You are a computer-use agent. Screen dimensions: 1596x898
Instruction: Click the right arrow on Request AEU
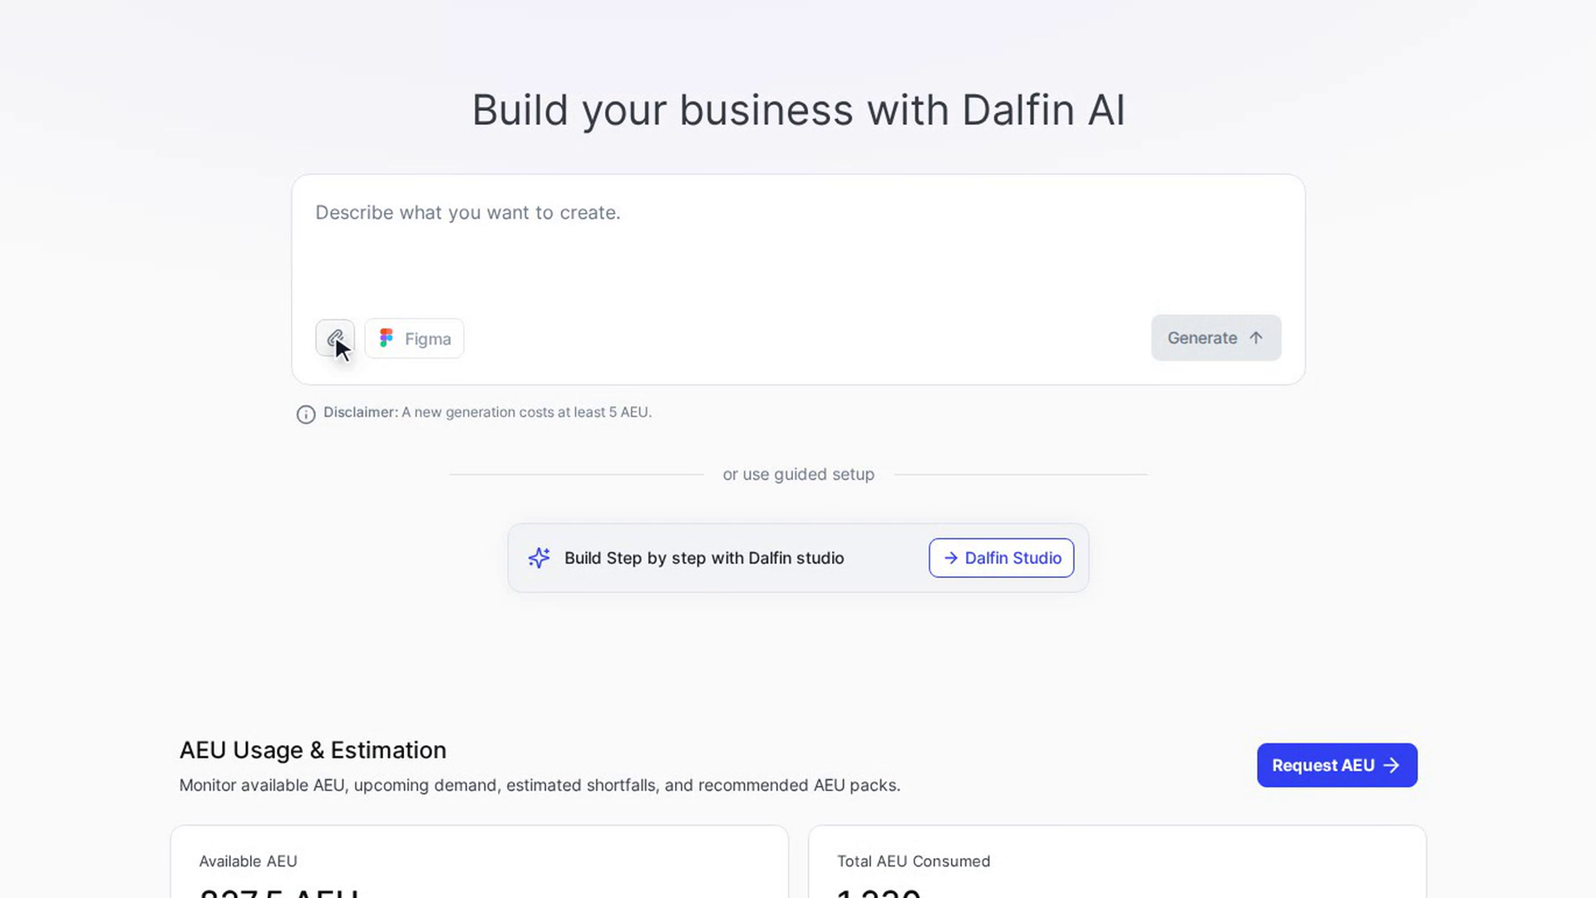[x=1392, y=765]
